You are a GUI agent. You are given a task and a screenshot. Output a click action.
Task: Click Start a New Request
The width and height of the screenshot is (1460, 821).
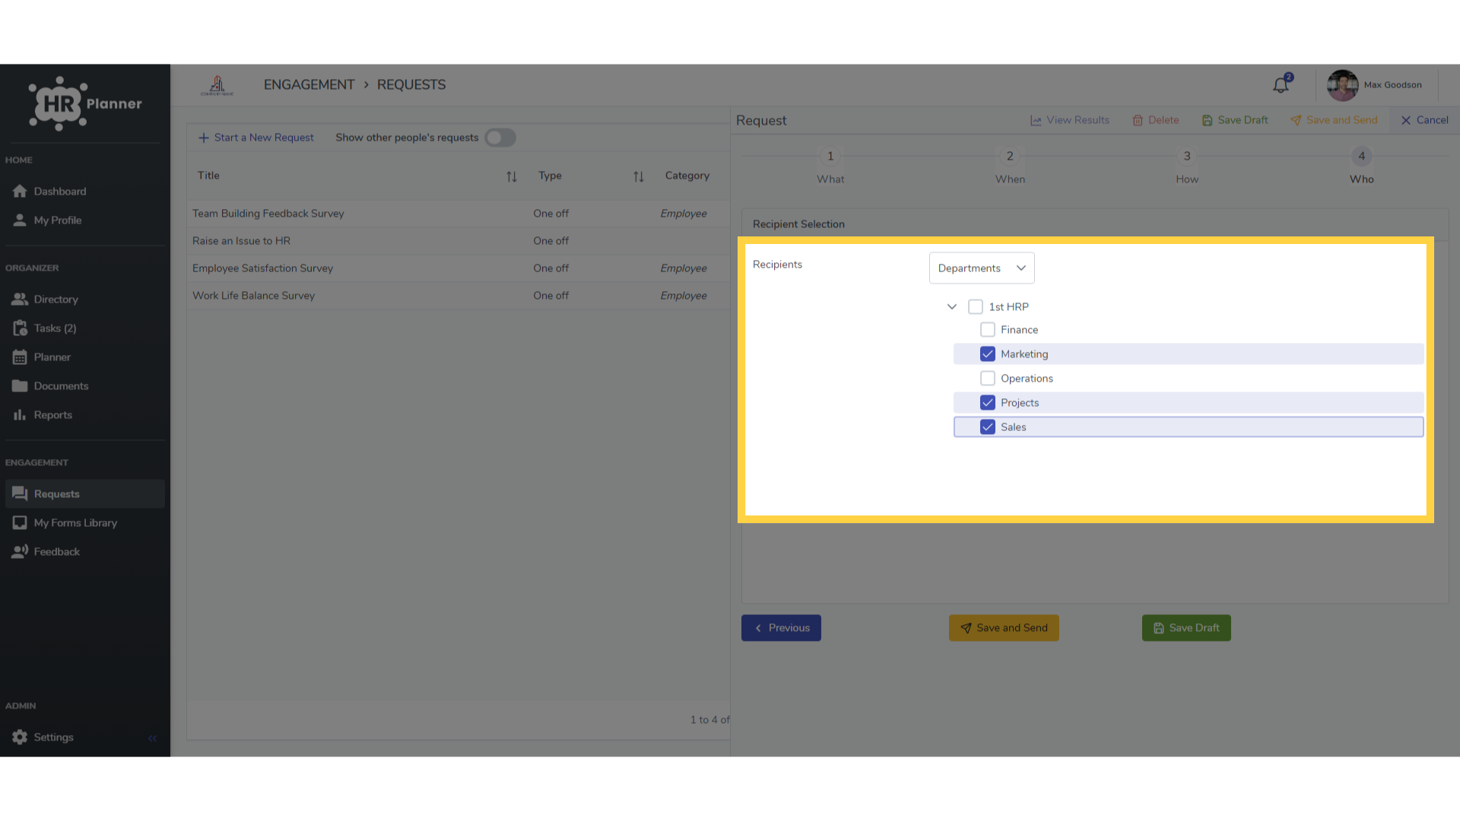[x=256, y=138]
